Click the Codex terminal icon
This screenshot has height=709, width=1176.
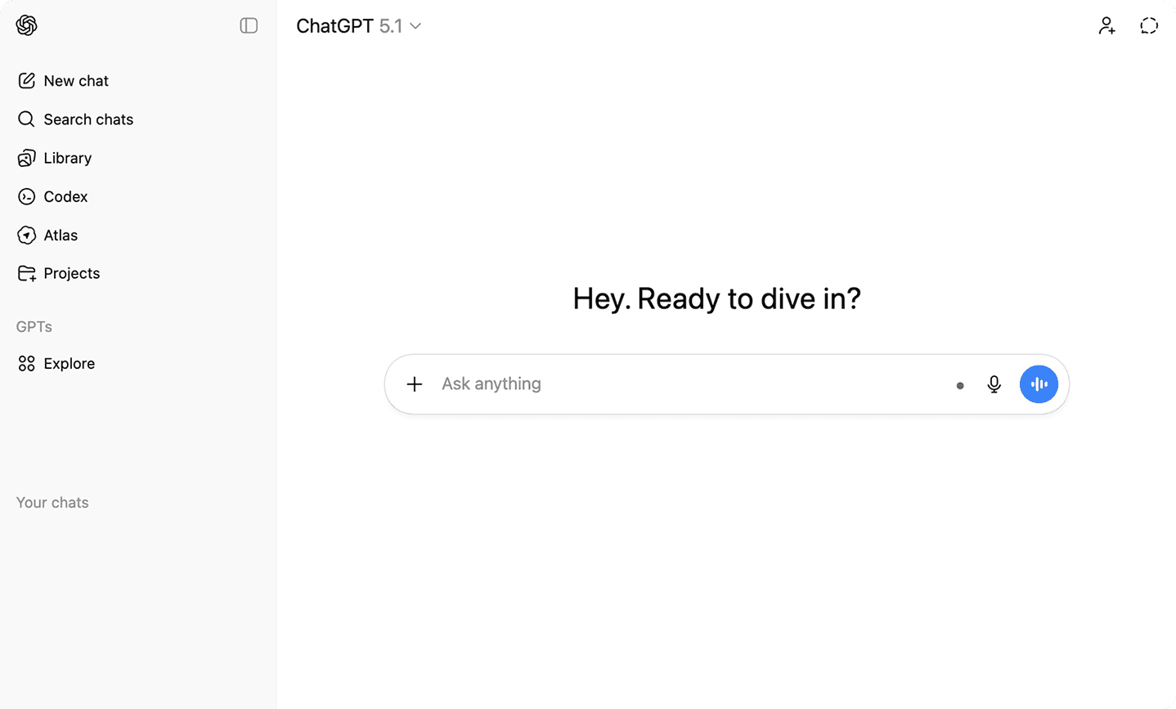click(x=26, y=196)
